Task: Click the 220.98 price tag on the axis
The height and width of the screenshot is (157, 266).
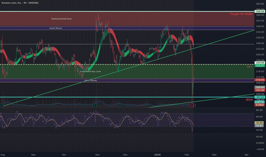Action: pos(260,63)
